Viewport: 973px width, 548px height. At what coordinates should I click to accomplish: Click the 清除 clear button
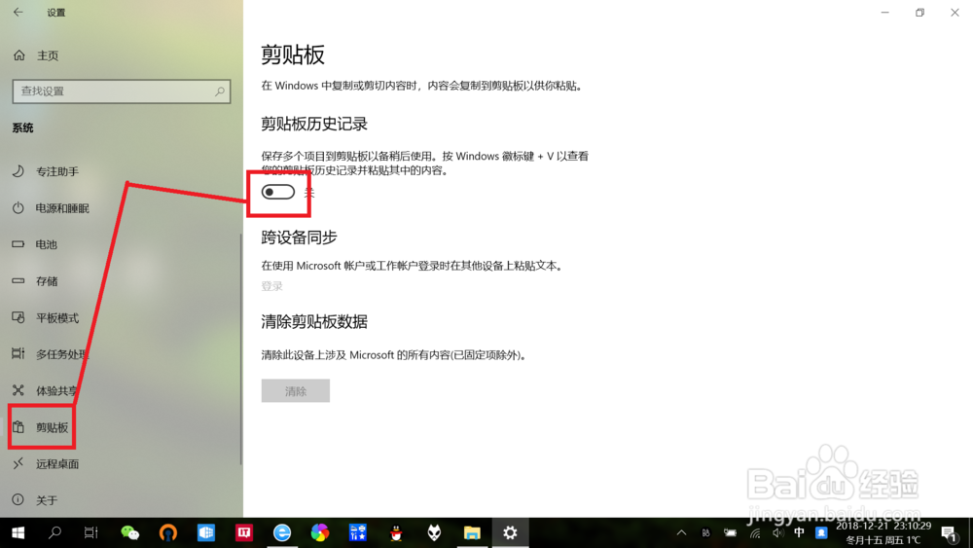click(x=296, y=391)
